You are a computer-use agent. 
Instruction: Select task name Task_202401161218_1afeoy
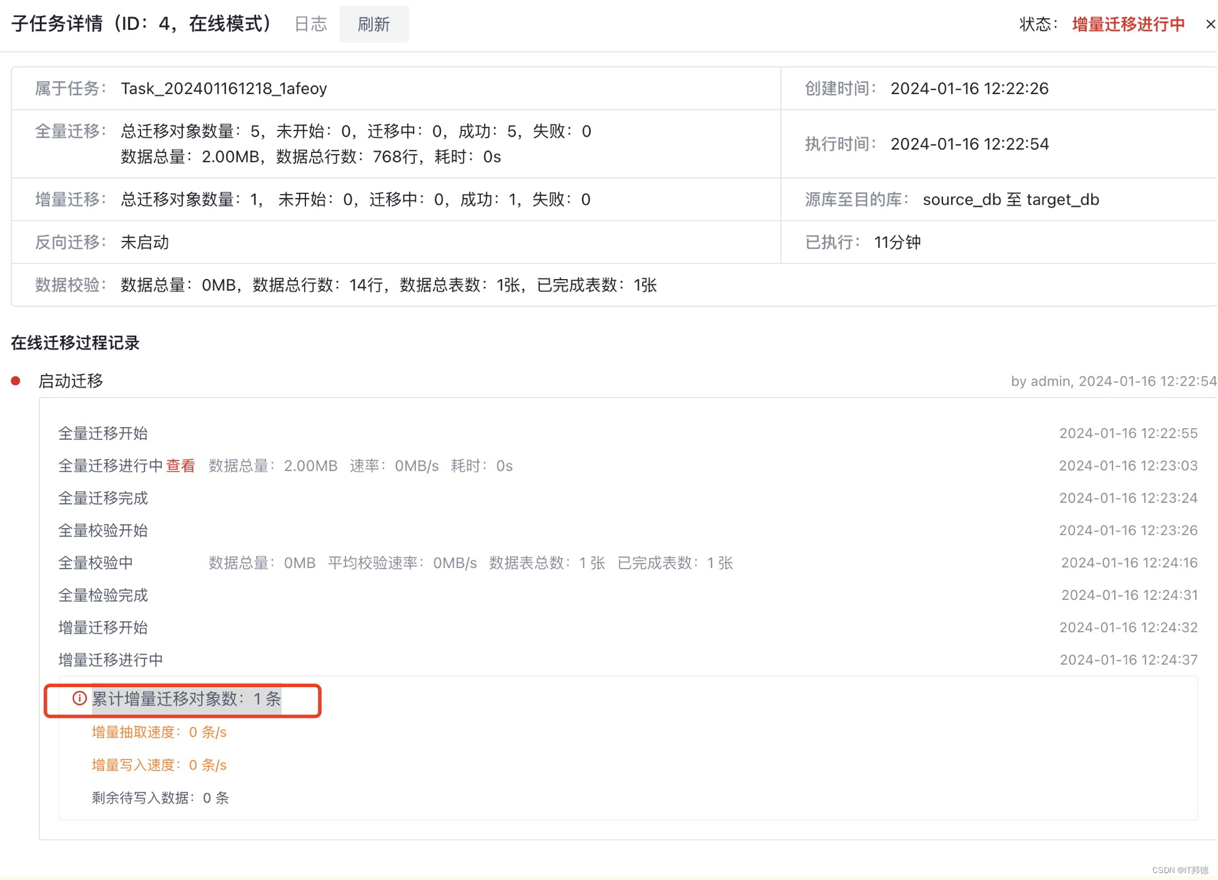[x=224, y=89]
